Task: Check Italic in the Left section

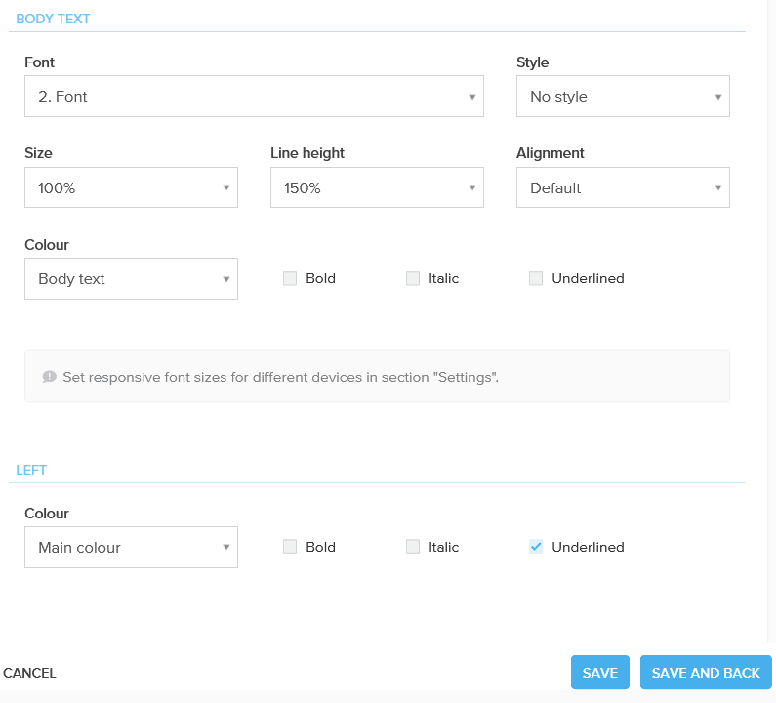Action: click(413, 547)
